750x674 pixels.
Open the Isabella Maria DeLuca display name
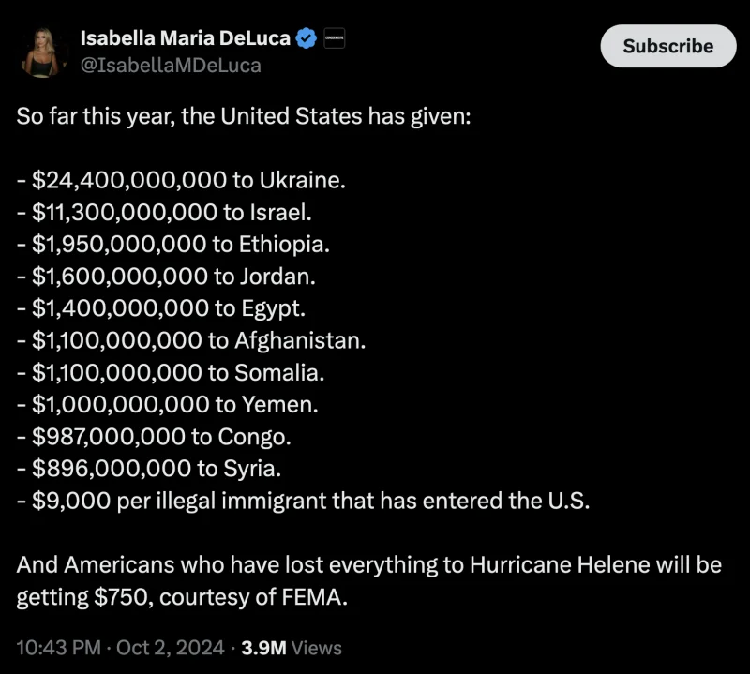[x=186, y=38]
